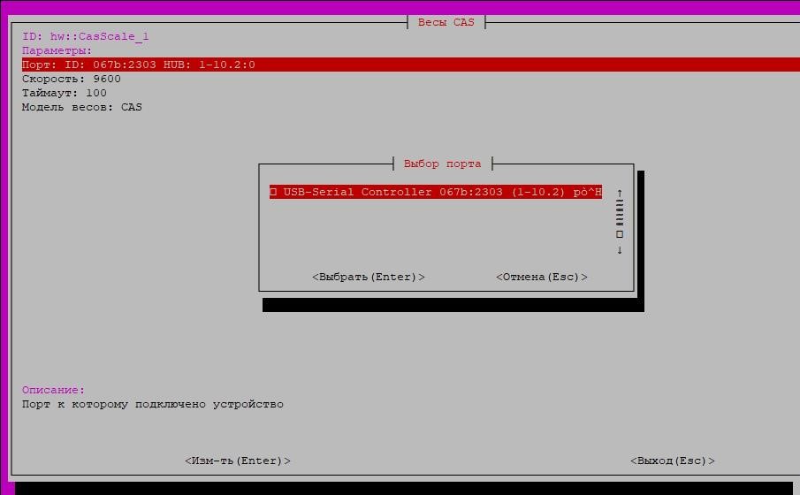
Task: Select the highlighted Порт parameter row
Action: click(x=139, y=65)
